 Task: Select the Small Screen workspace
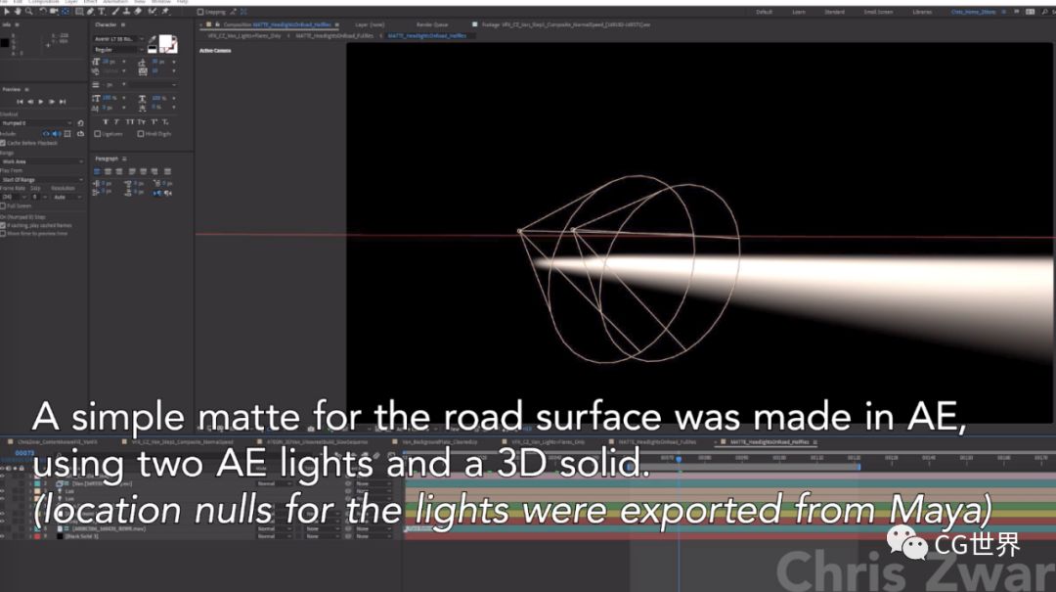tap(877, 12)
